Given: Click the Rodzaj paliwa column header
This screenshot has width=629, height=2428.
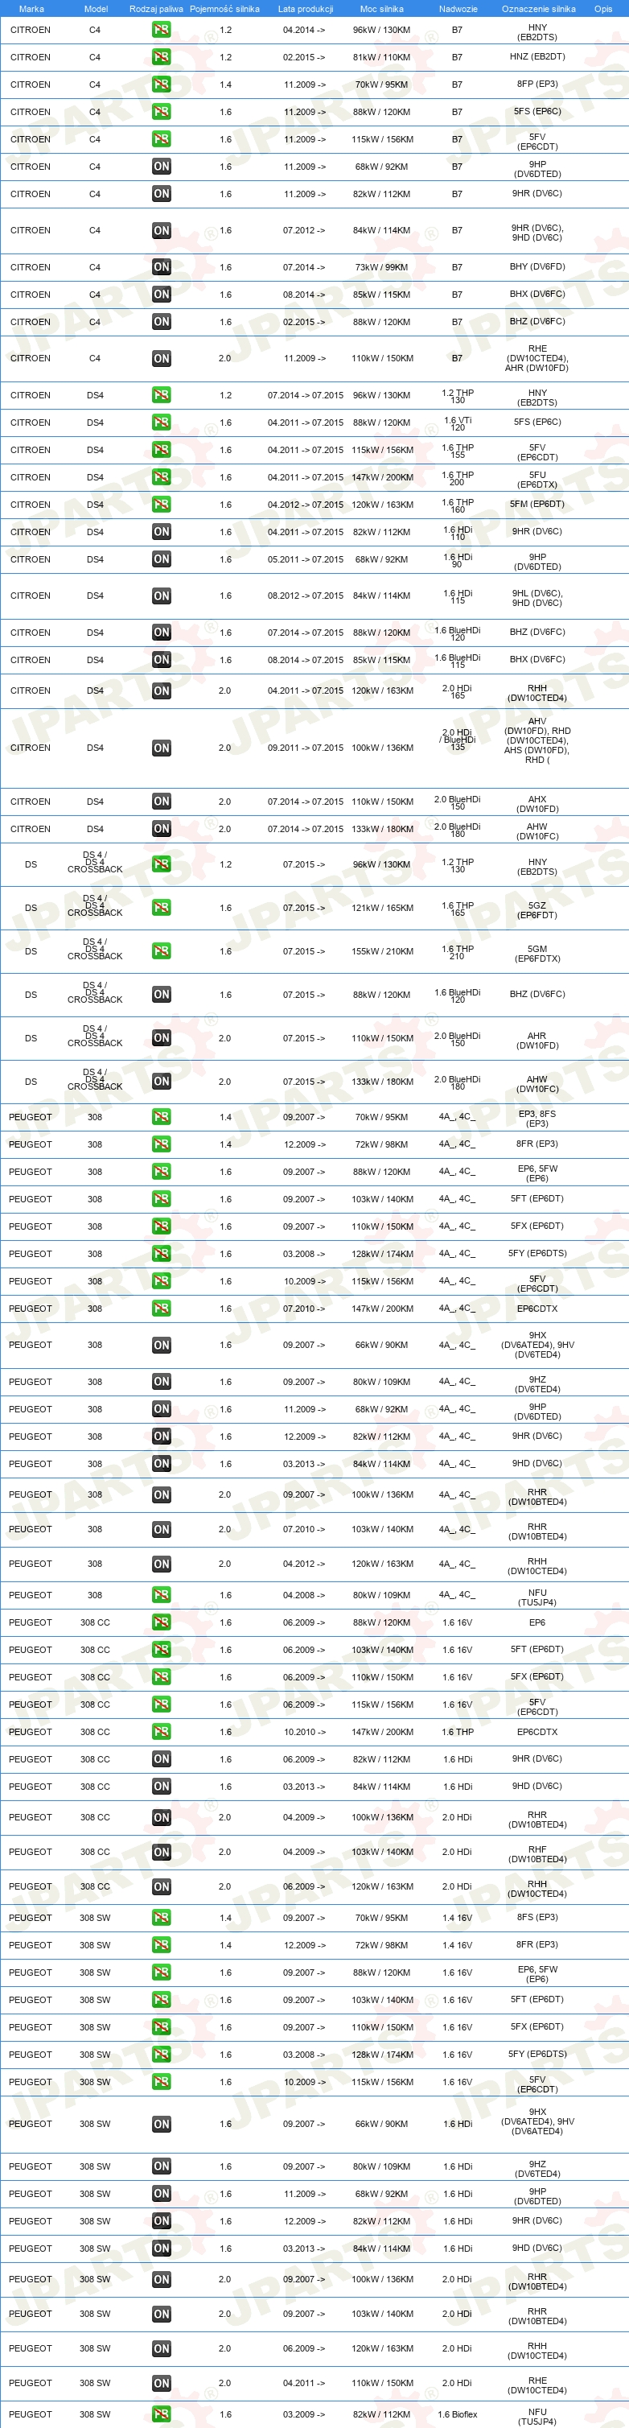Looking at the screenshot, I should pos(156,9).
